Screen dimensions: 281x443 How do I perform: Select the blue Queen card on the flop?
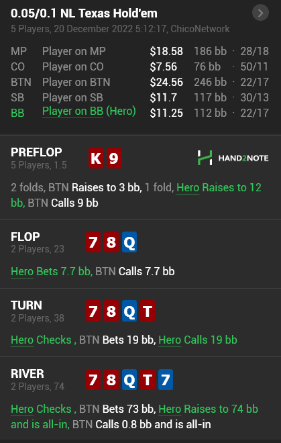pos(129,242)
